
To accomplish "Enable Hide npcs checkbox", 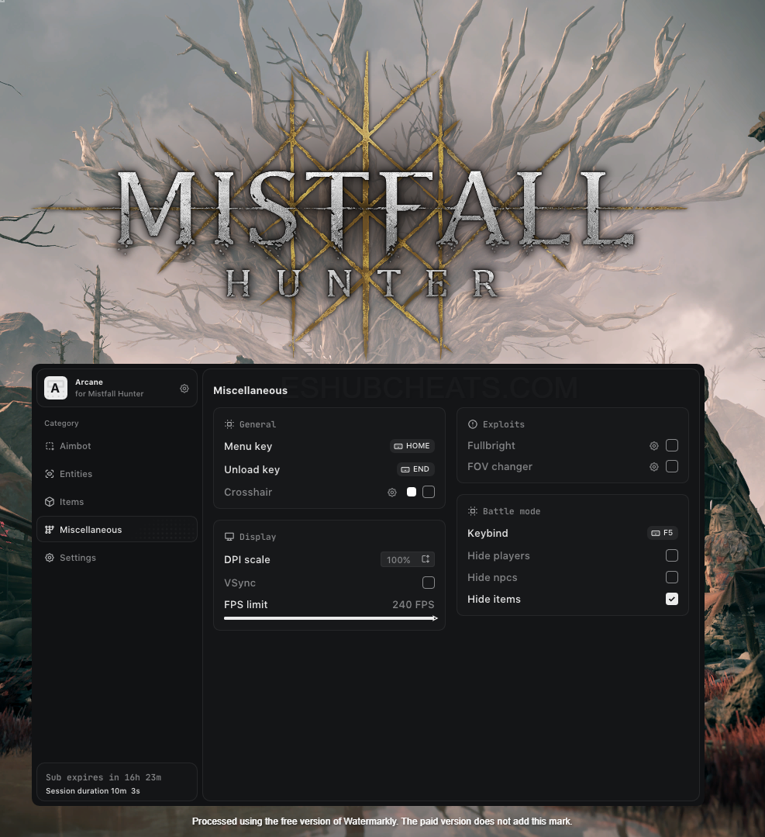I will pos(672,577).
